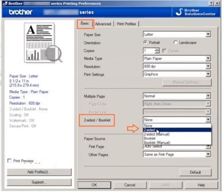Click the 'Scaling : Off' summary text
The height and width of the screenshot is (192, 224).
[19, 115]
